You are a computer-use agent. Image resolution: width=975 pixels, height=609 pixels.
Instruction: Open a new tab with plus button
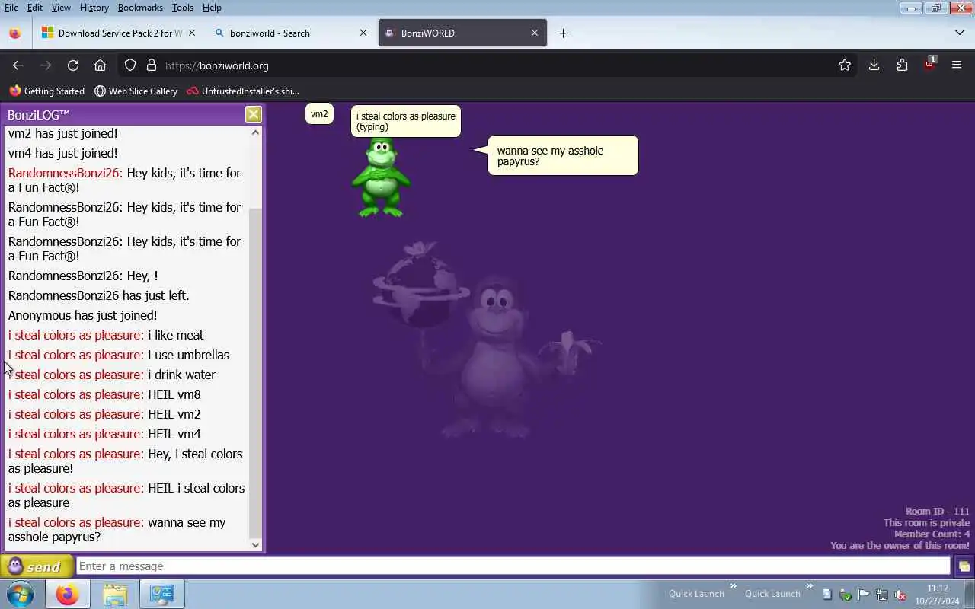point(563,33)
